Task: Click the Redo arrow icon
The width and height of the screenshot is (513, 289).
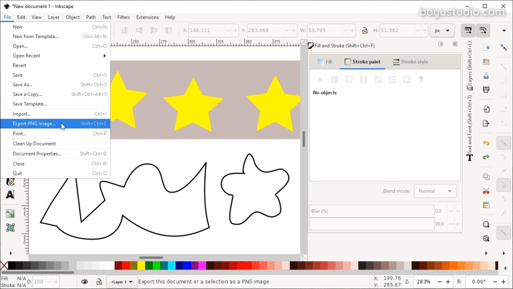Action: (485, 157)
